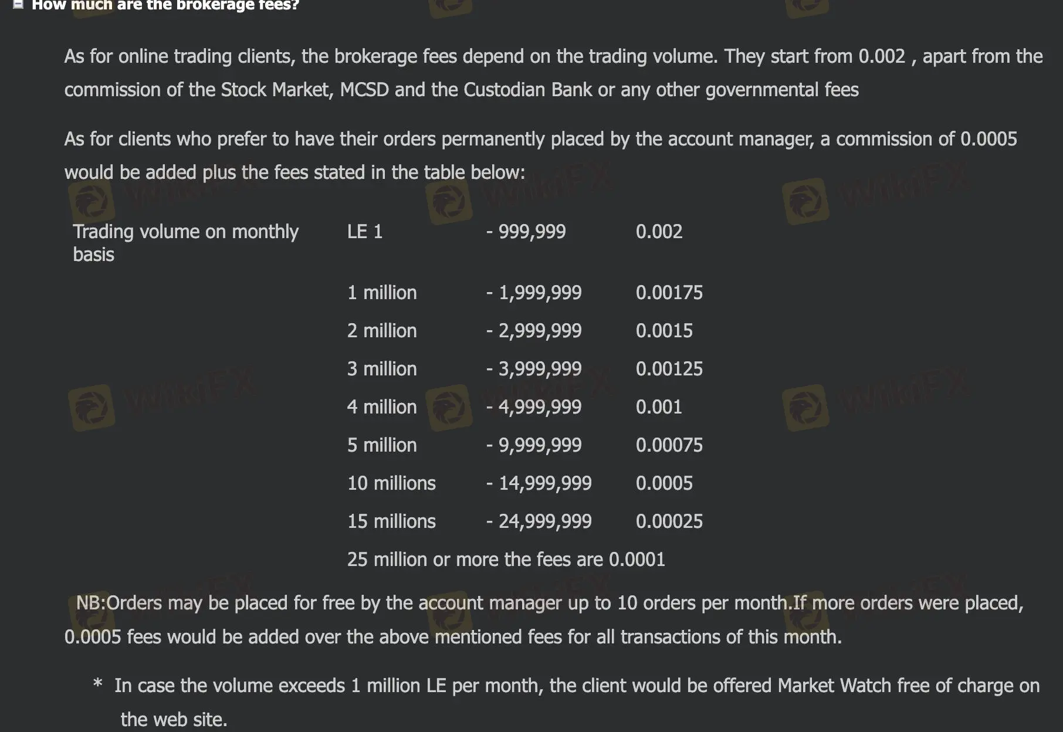Click the asterisk before the Market Watch note
Screen dimensions: 1063x732
tap(98, 684)
